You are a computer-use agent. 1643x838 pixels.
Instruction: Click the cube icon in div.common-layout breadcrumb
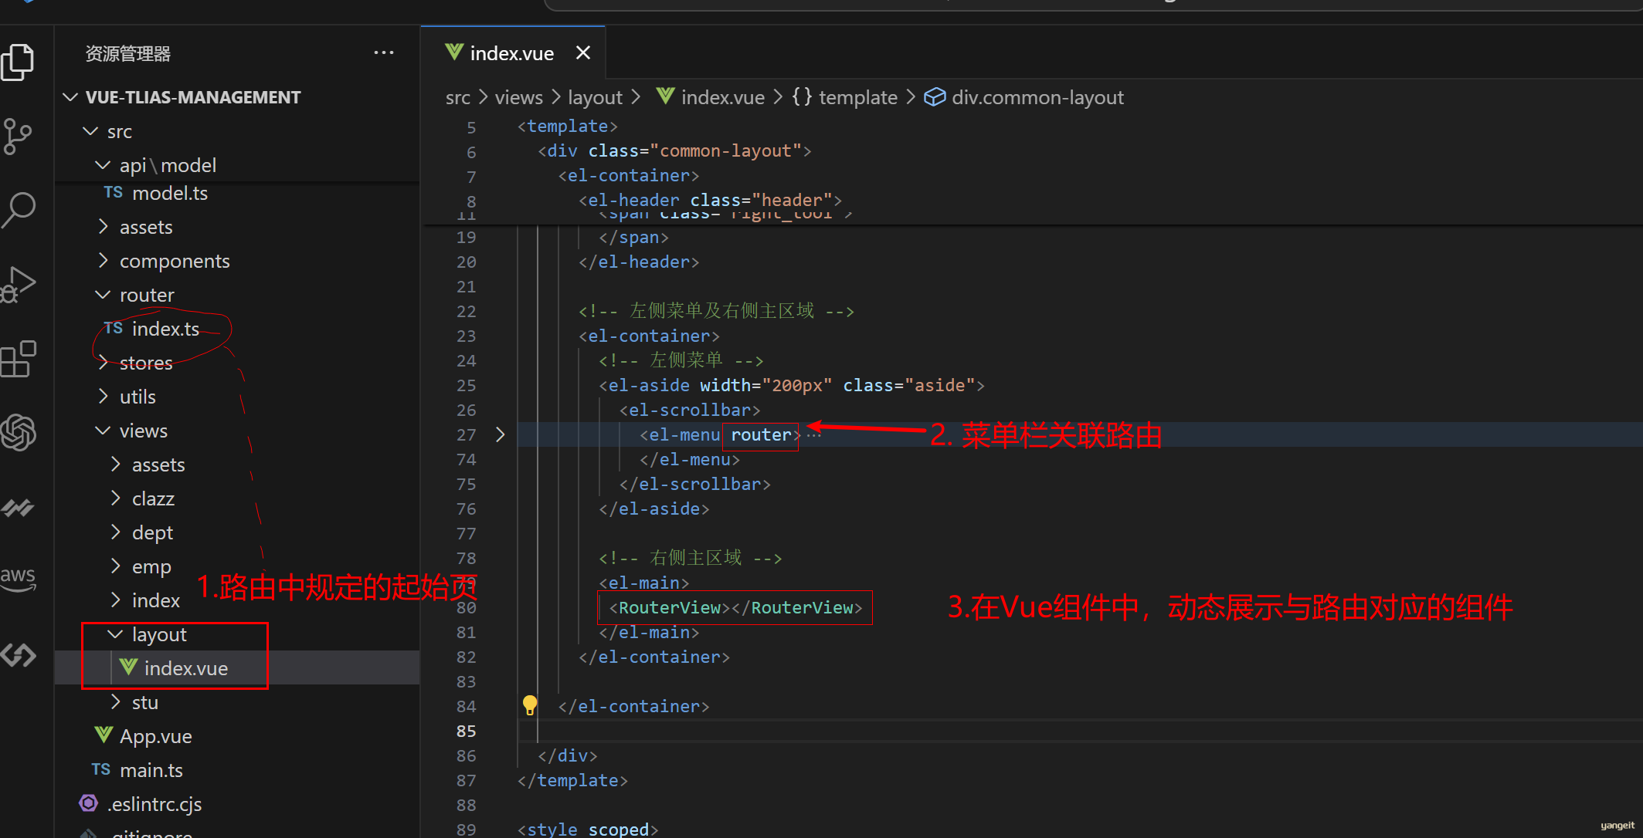point(935,97)
